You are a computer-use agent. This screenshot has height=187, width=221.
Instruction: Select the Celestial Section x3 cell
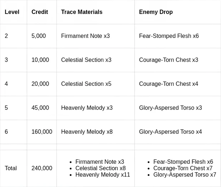[86, 60]
